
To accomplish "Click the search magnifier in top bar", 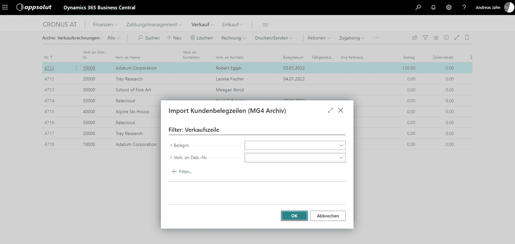I will (417, 7).
